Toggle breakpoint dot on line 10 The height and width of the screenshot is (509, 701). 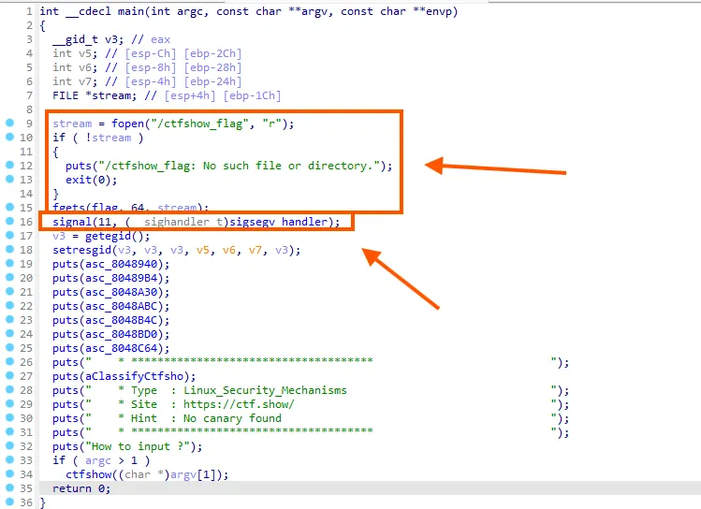pyautogui.click(x=10, y=137)
